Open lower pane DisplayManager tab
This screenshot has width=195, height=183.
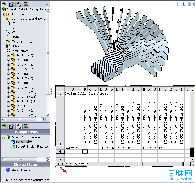26,126
